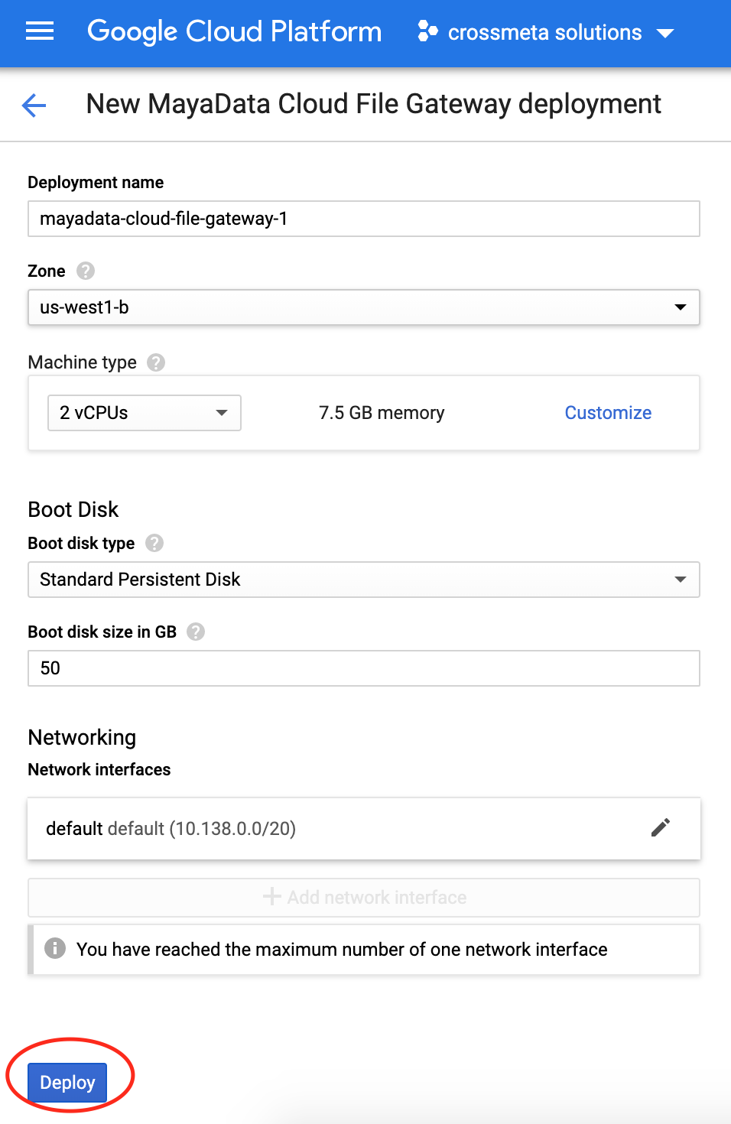Open the 2 vCPUs machine dropdown

coord(145,413)
